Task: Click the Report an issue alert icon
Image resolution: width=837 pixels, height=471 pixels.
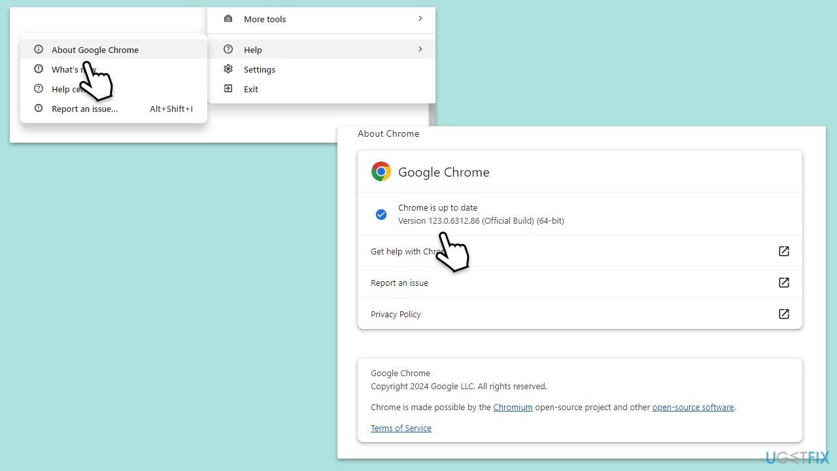Action: 39,109
